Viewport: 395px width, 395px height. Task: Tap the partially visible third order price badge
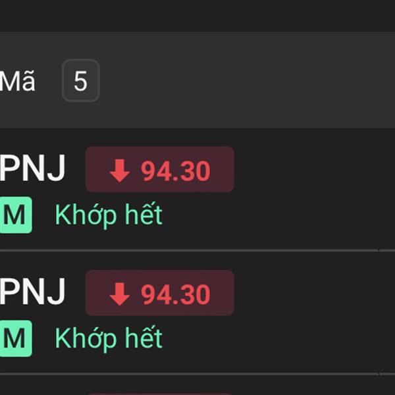coord(159,394)
